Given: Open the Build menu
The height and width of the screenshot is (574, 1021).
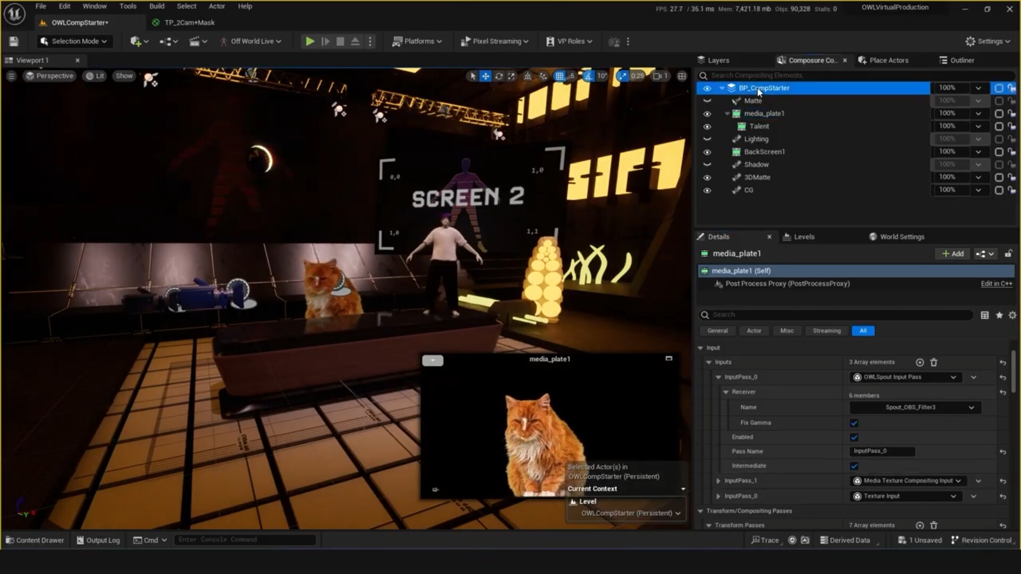Looking at the screenshot, I should [x=157, y=6].
